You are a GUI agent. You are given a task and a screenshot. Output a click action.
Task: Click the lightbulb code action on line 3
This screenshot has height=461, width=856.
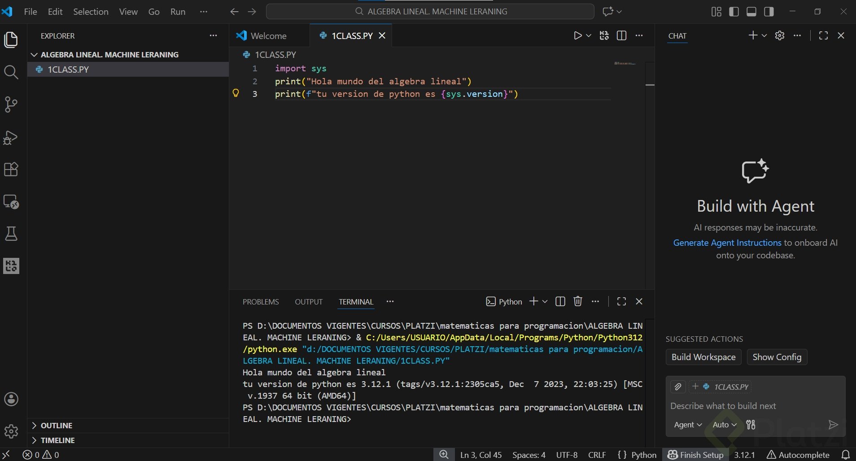coord(236,93)
